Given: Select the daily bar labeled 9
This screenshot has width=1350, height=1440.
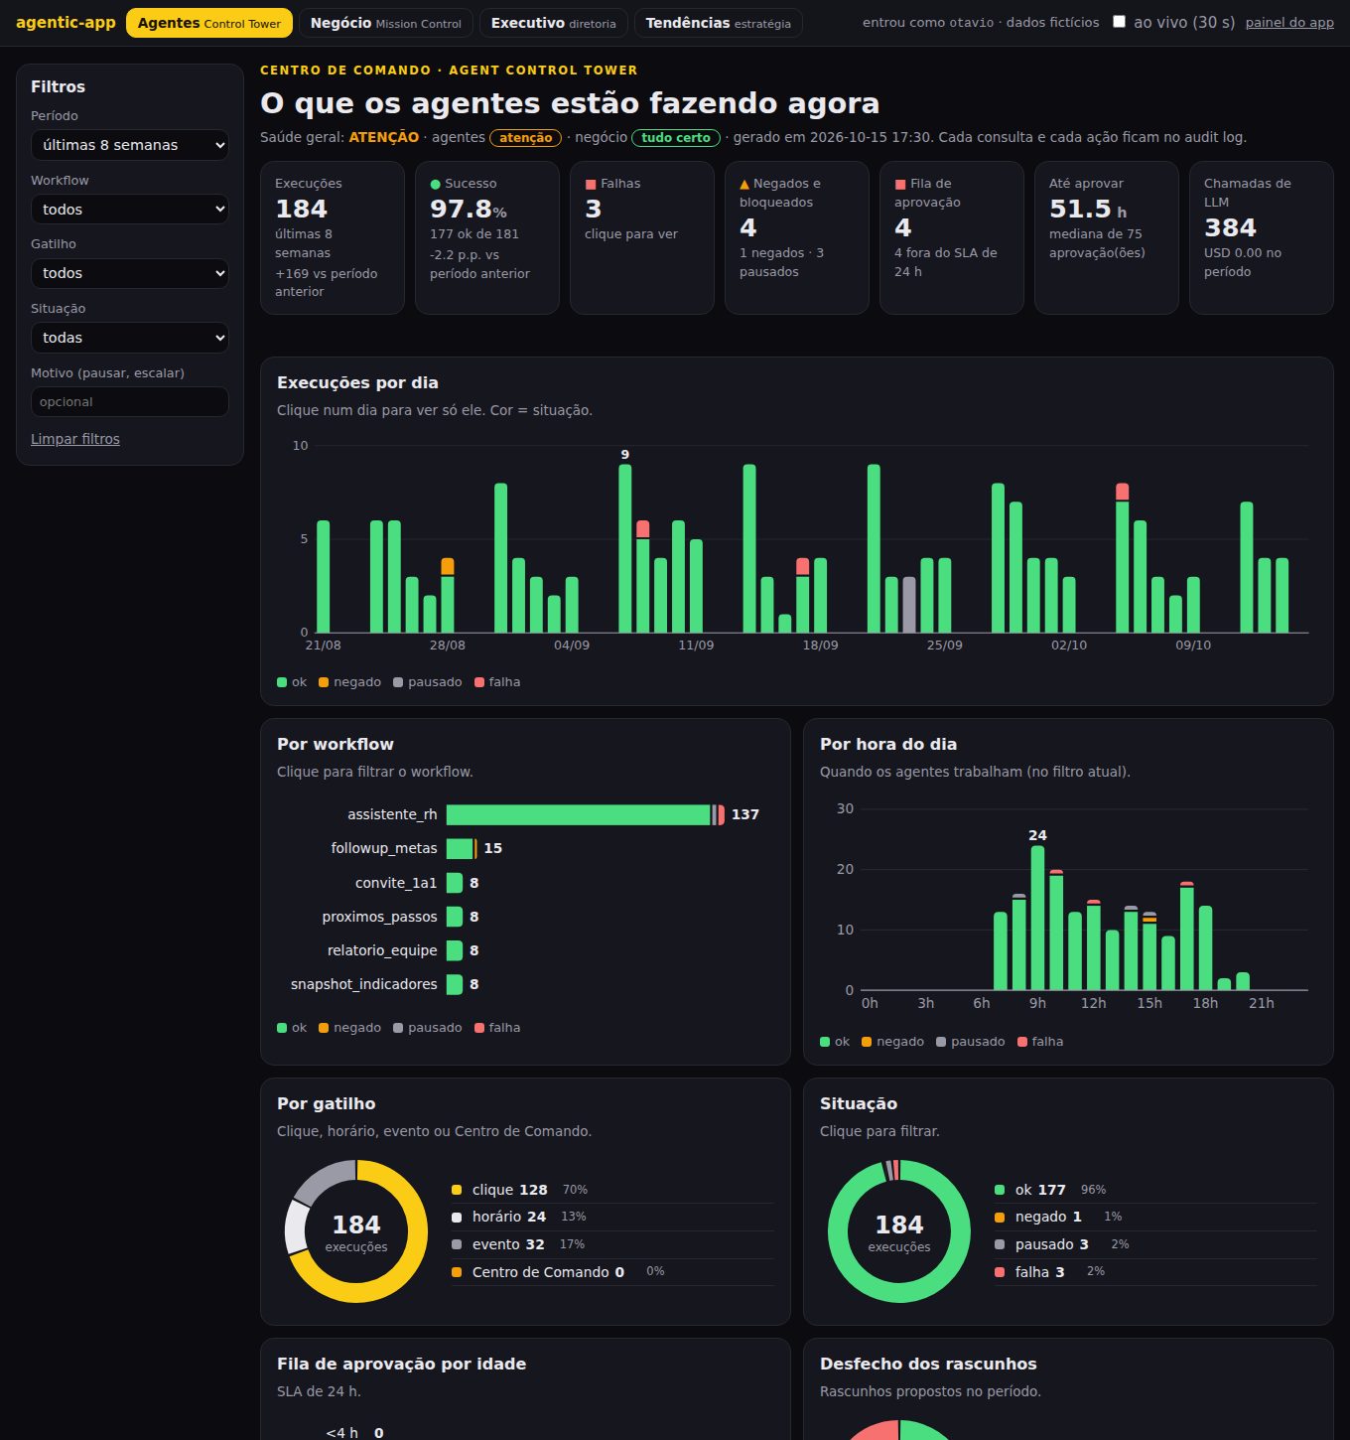Looking at the screenshot, I should pos(625,548).
